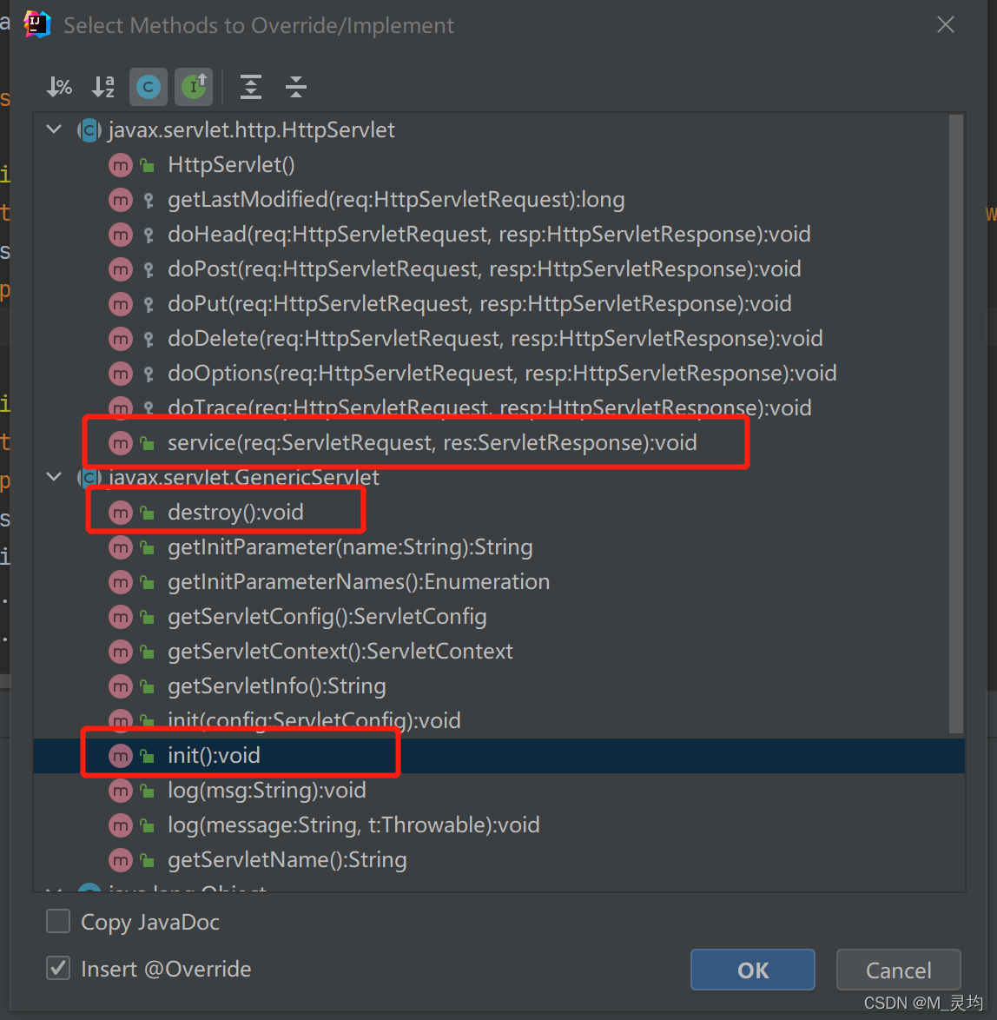
Task: Toggle show classes button
Action: point(149,87)
